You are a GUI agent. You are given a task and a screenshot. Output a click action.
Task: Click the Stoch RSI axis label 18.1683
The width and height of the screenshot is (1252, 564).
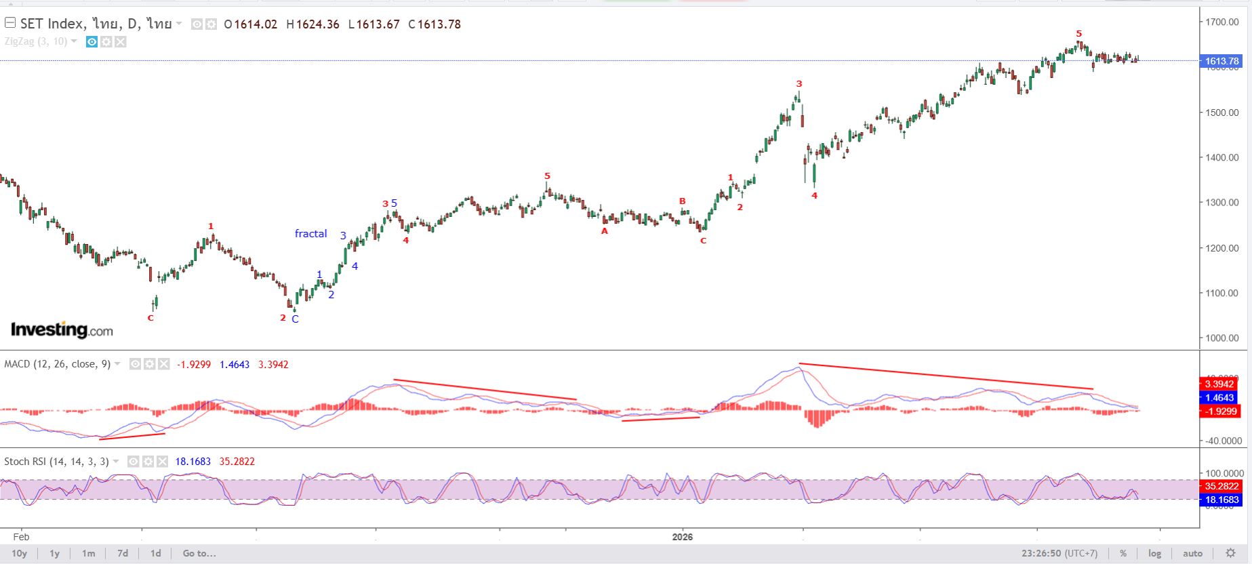pyautogui.click(x=1221, y=500)
